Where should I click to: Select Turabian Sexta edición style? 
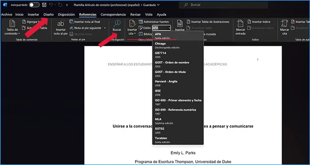click(178, 140)
